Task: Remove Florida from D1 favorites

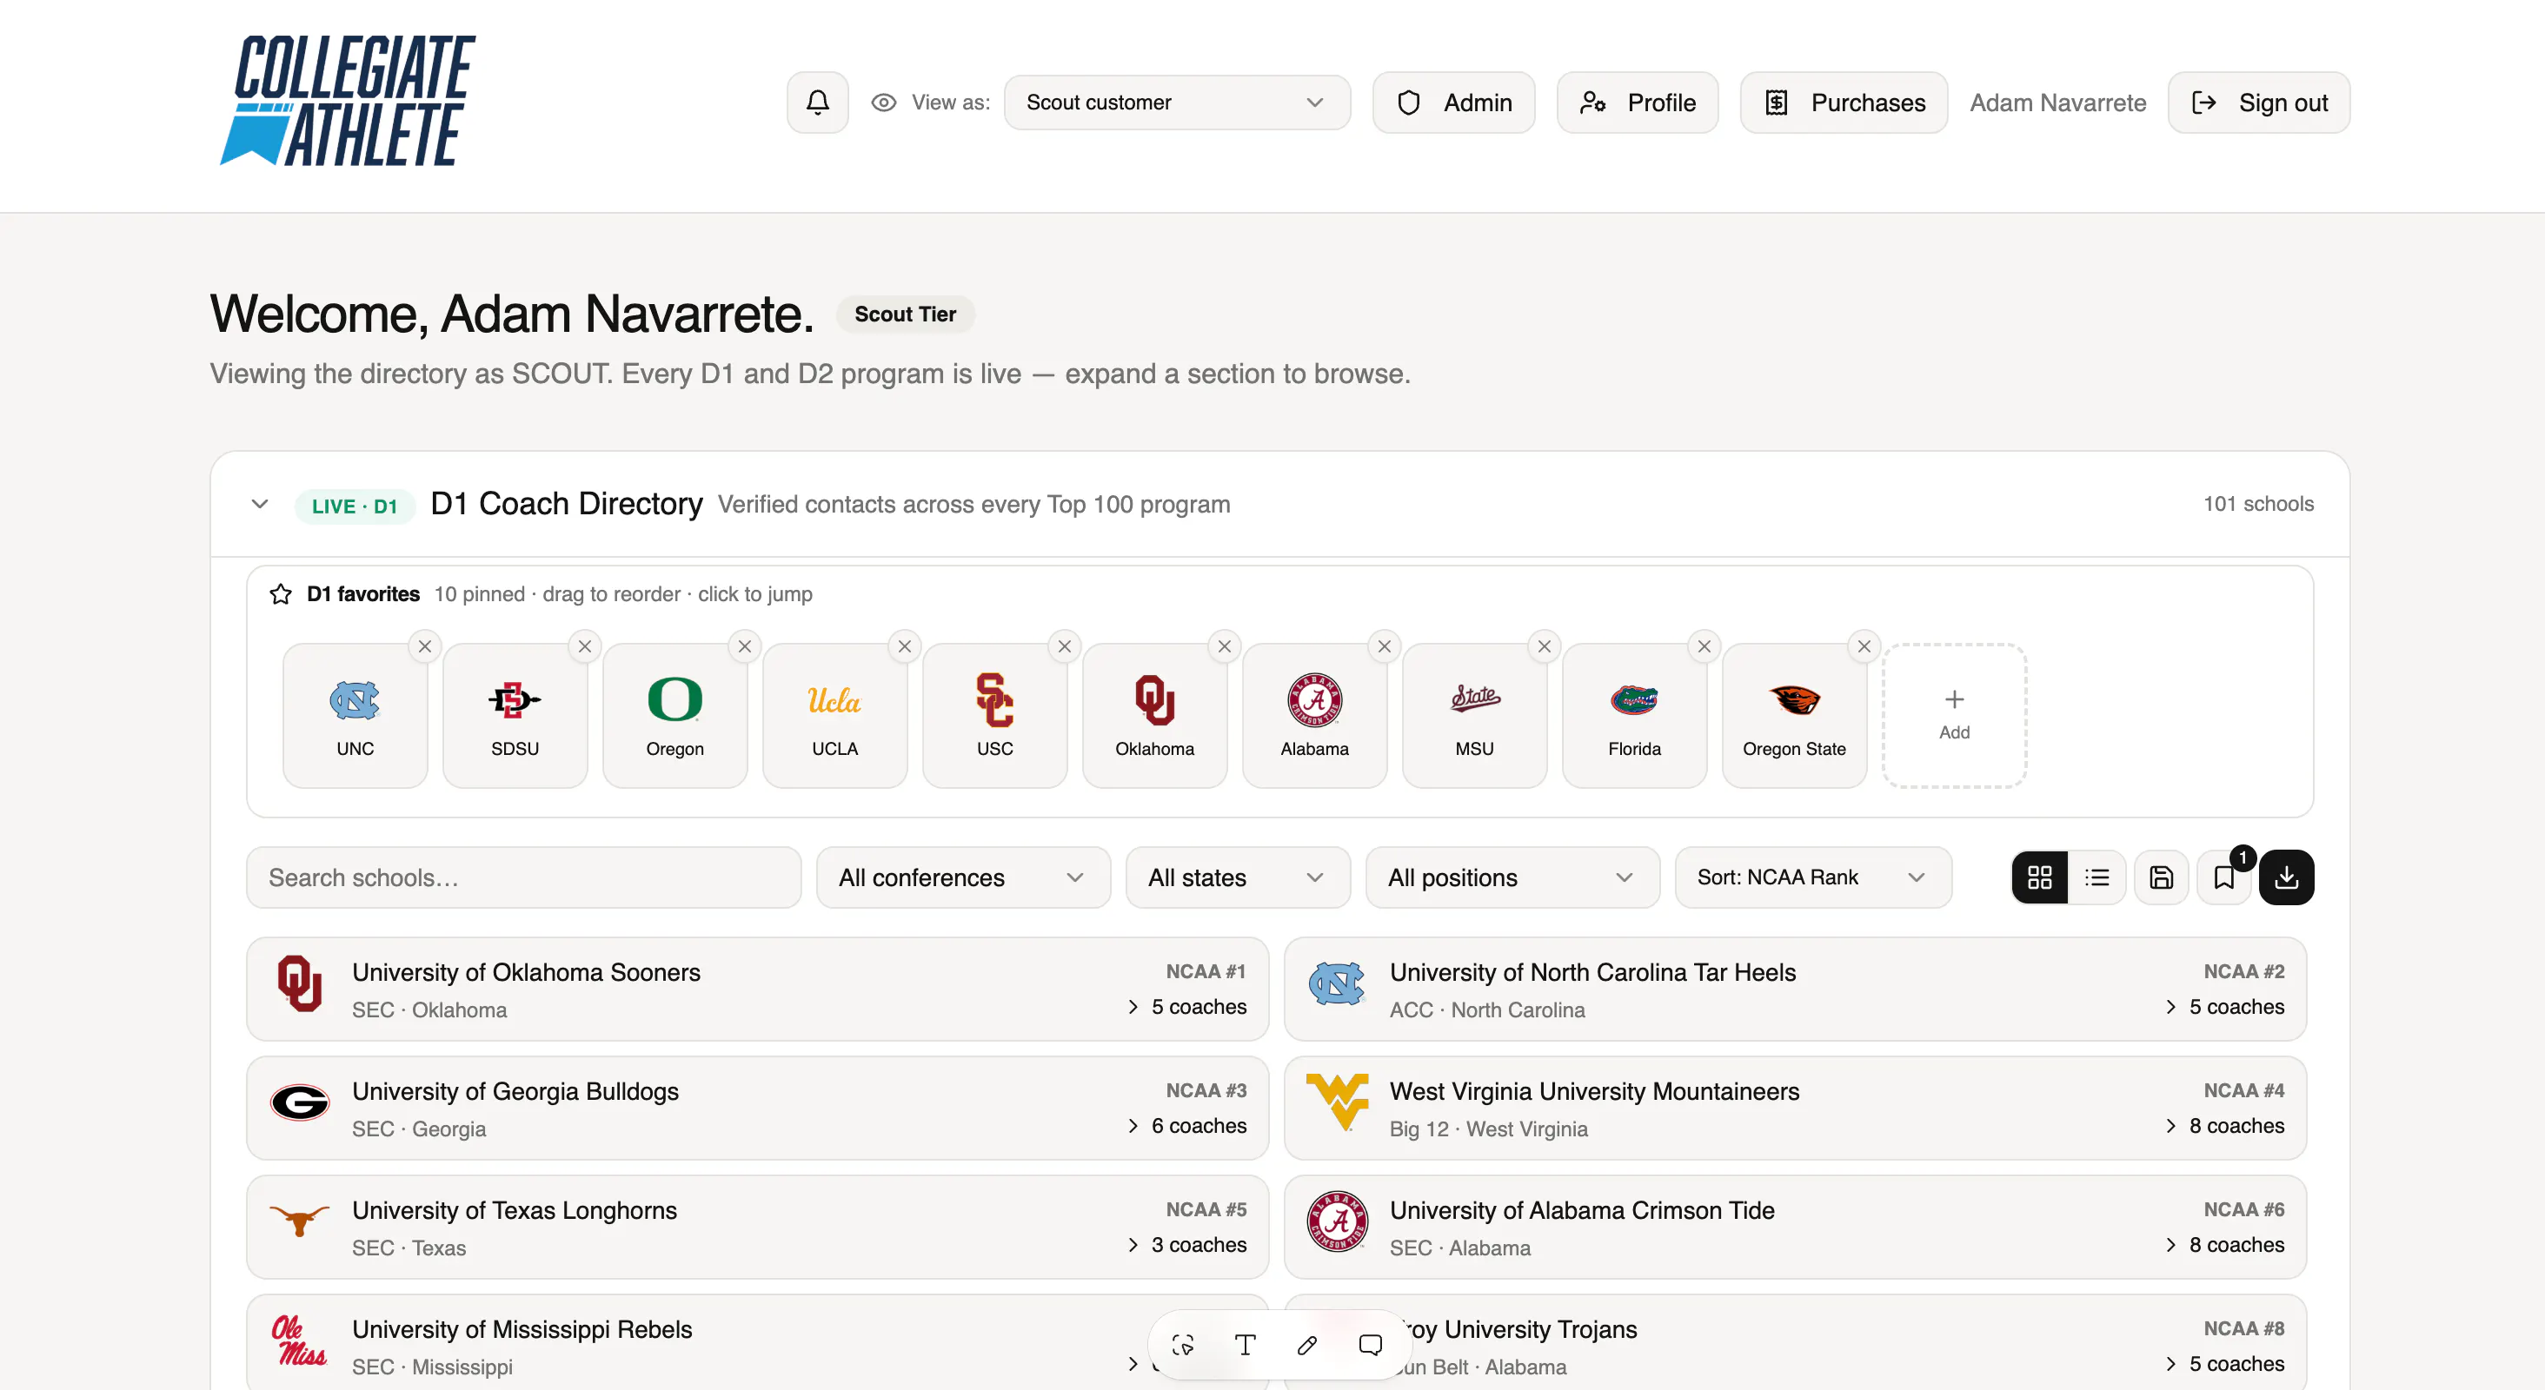Action: [1705, 646]
